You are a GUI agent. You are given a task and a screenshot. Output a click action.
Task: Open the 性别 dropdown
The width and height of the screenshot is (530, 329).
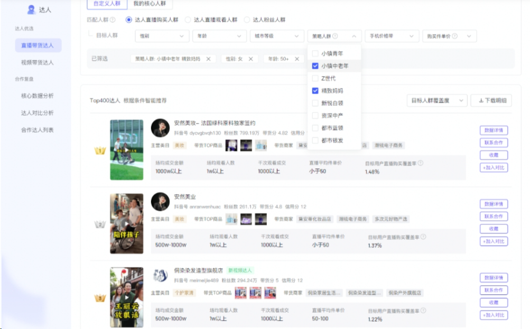pyautogui.click(x=162, y=36)
